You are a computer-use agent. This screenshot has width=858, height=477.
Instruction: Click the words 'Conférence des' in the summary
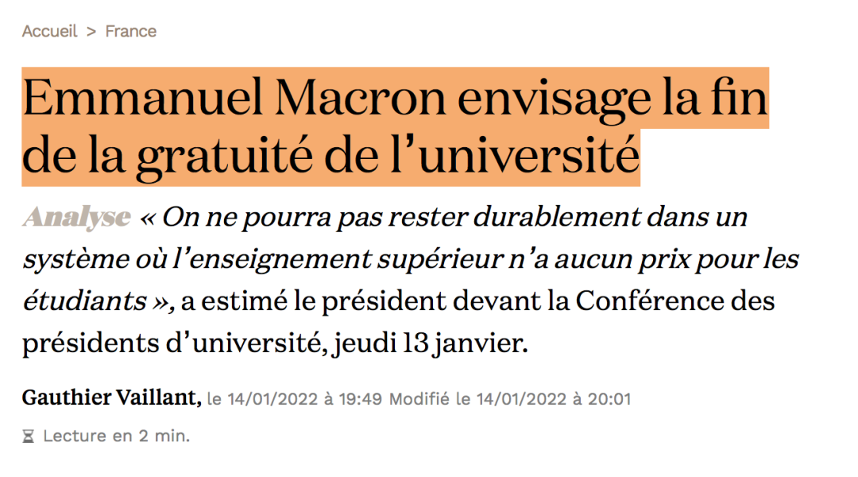[x=675, y=302]
